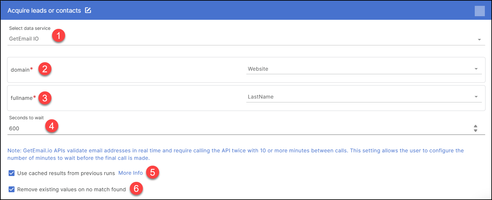Click red marker number 4
This screenshot has width=492, height=200.
(51, 126)
